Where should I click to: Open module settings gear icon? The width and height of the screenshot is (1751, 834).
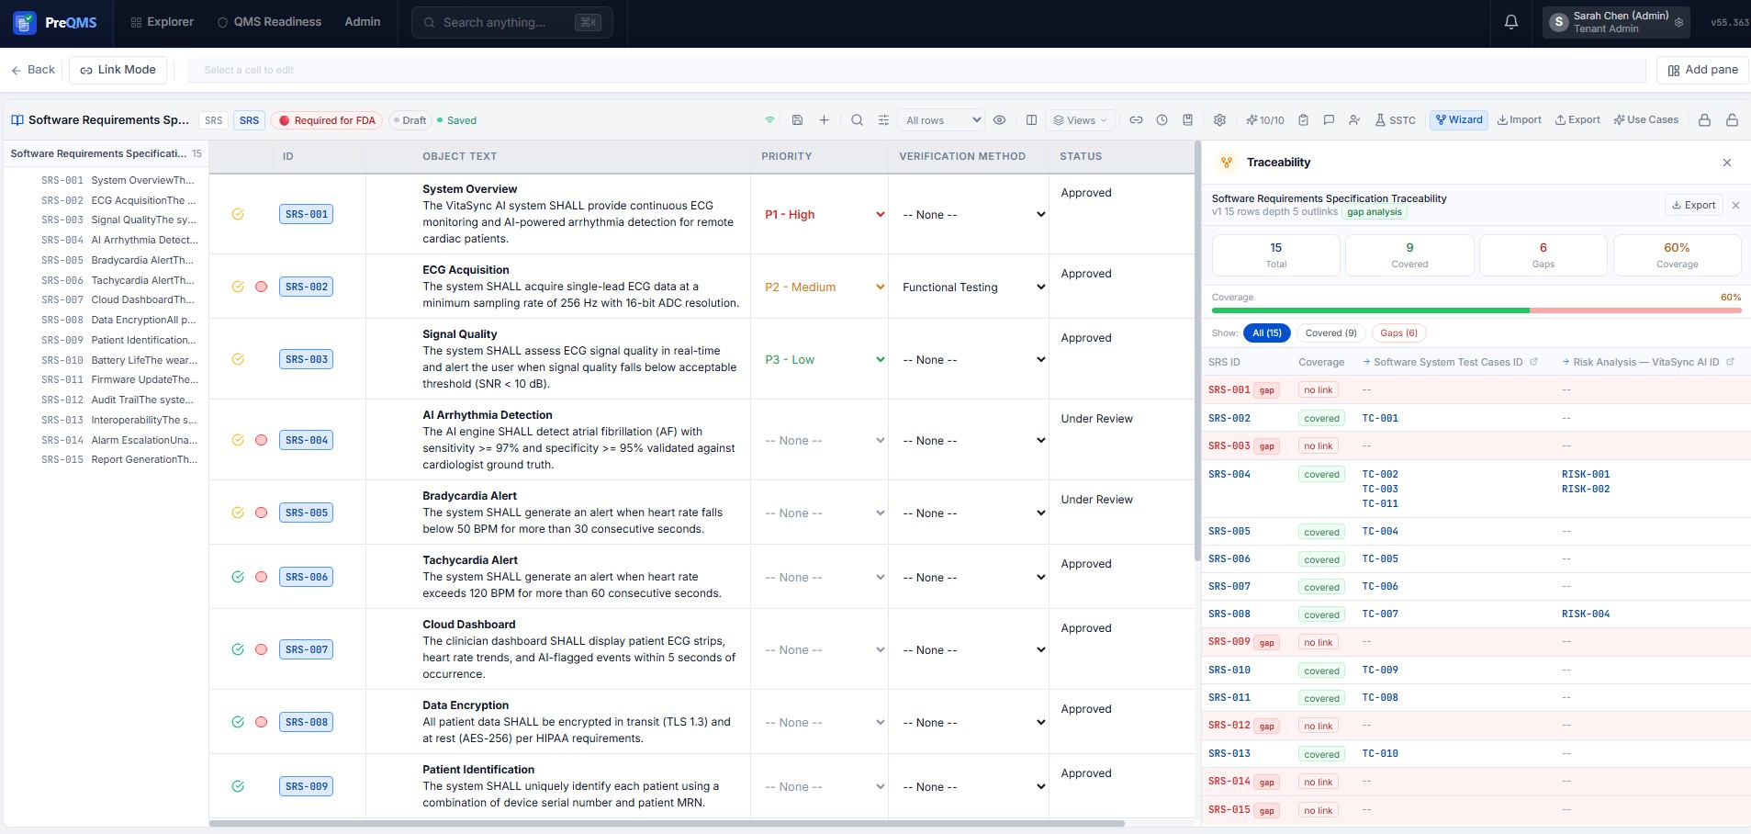click(x=1219, y=120)
